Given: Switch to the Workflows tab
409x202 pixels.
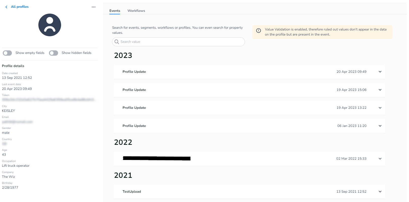Looking at the screenshot, I should [136, 11].
